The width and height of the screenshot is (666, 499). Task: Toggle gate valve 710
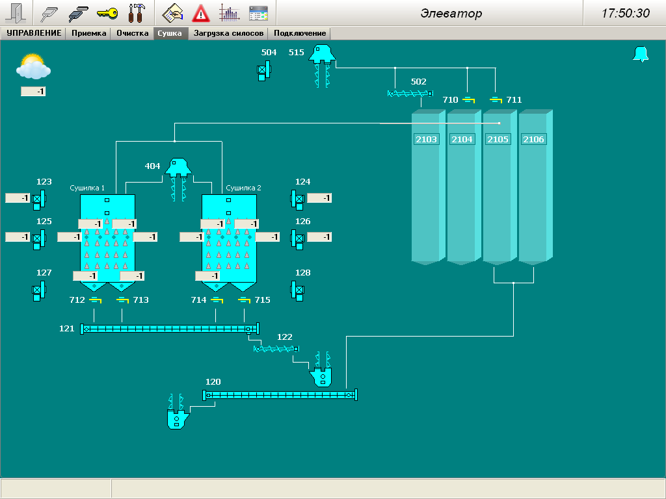click(469, 100)
